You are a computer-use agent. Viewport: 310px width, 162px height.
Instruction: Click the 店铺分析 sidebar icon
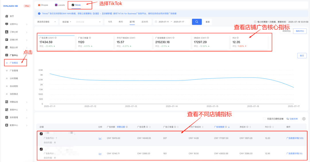point(7,40)
